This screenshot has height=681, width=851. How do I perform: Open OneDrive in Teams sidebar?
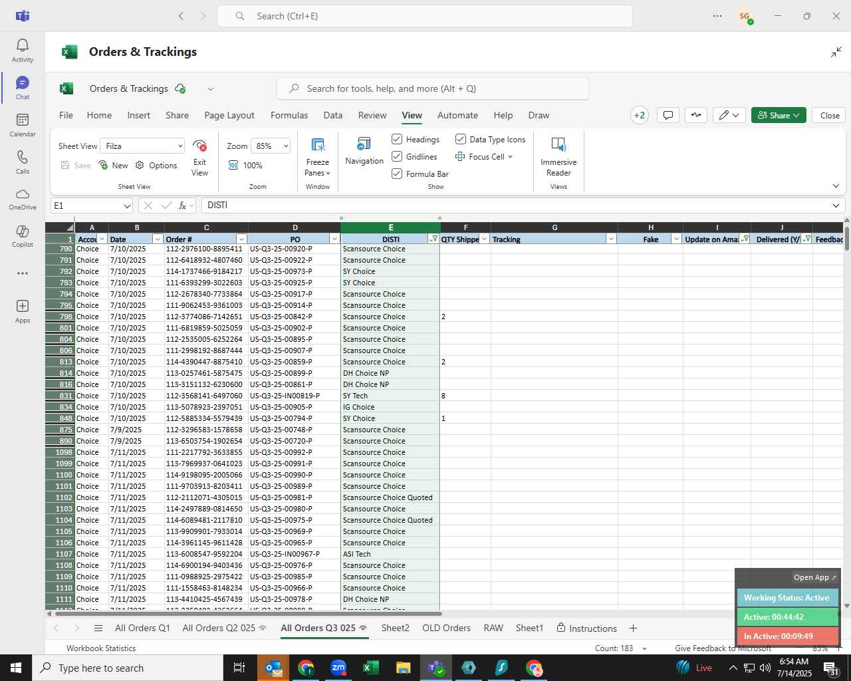point(22,200)
